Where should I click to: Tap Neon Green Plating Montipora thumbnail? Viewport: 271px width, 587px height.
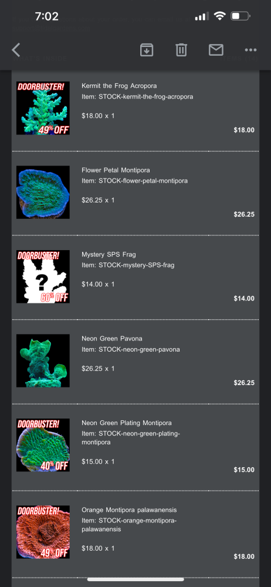tap(43, 445)
